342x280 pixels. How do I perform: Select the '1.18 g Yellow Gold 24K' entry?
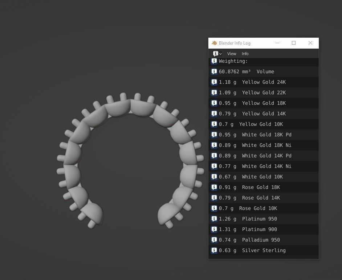[264, 82]
